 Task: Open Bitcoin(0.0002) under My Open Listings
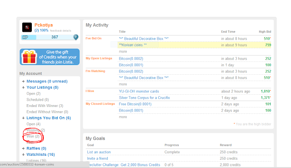[x=131, y=59]
